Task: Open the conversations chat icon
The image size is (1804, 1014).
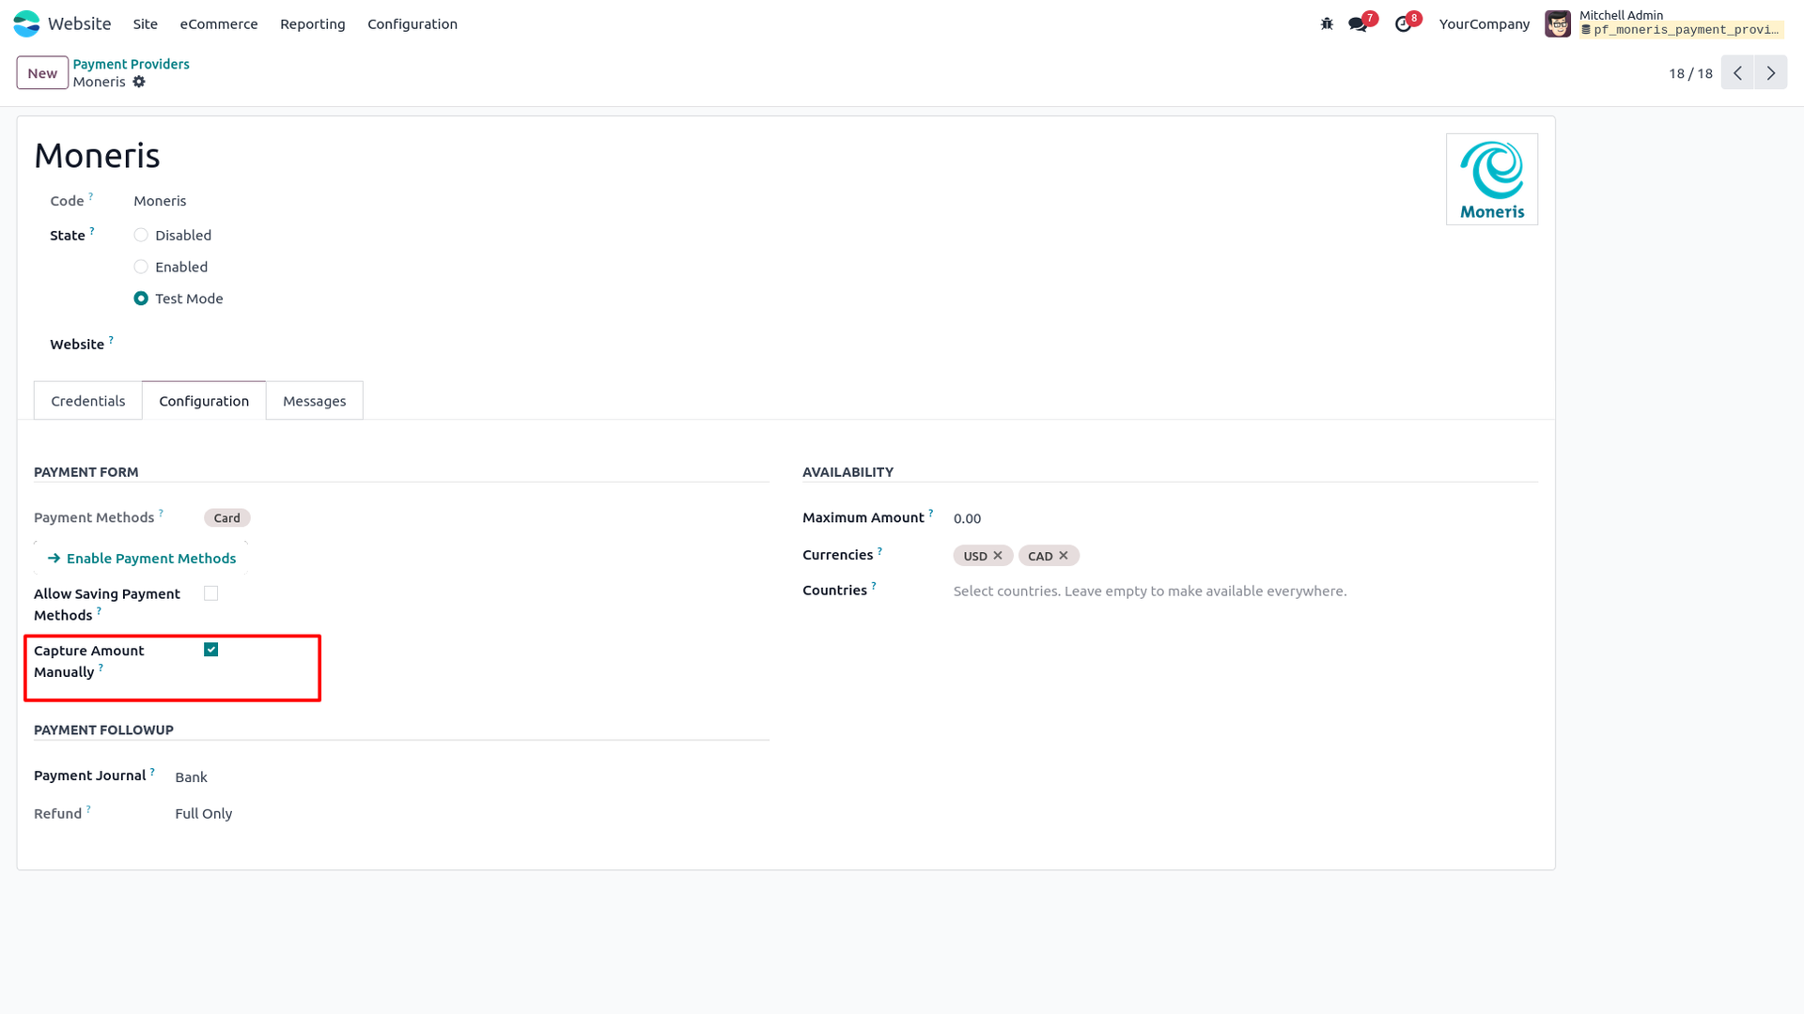Action: [x=1358, y=23]
